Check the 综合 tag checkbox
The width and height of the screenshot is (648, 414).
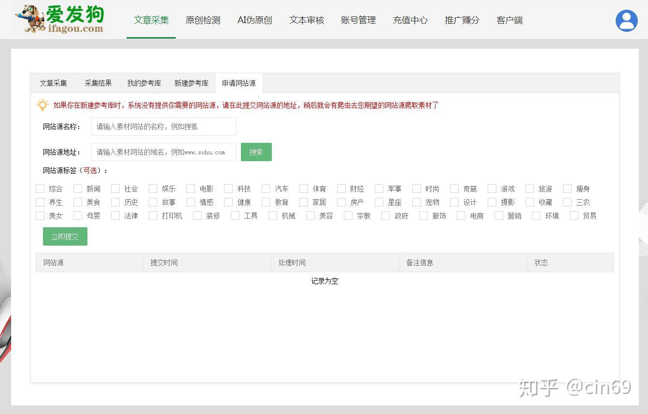[x=40, y=189]
